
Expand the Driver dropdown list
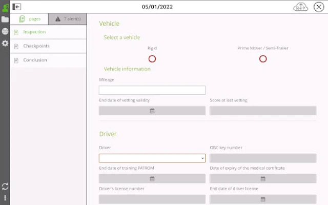[x=152, y=158]
